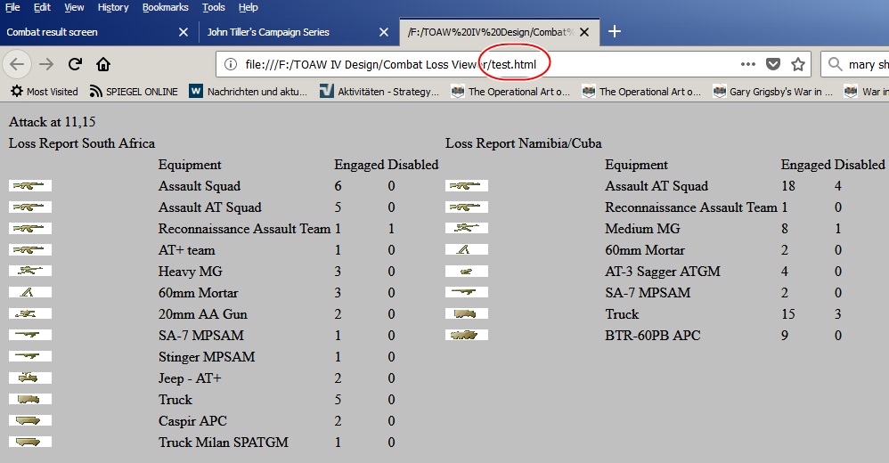This screenshot has height=463, width=889.
Task: Click South Africa 'Equipment' column header
Action: (190, 165)
